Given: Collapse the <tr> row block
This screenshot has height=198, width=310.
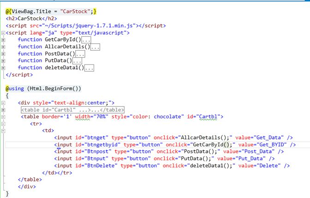Looking at the screenshot, I should pyautogui.click(x=3, y=124).
